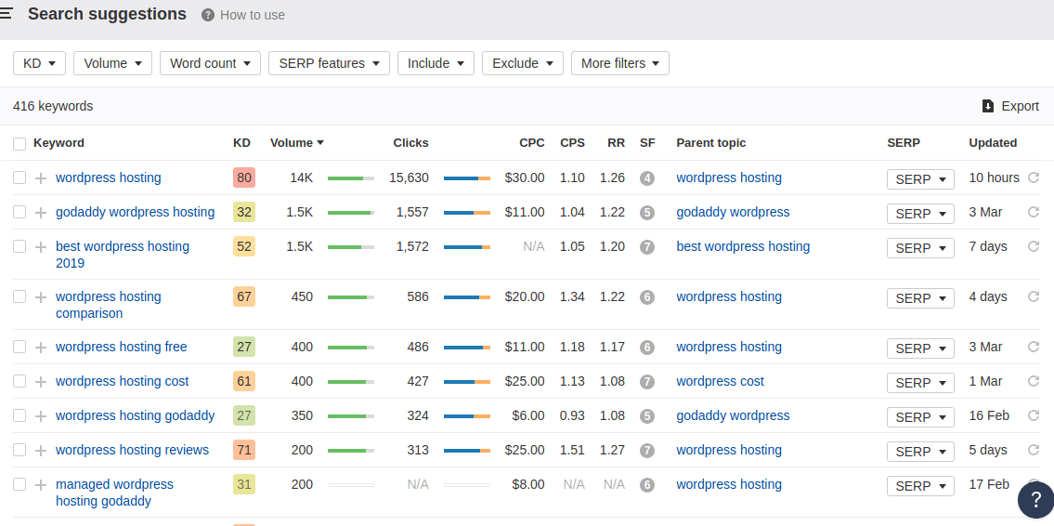Open the Word count filter dropdown
The width and height of the screenshot is (1054, 526).
click(211, 63)
